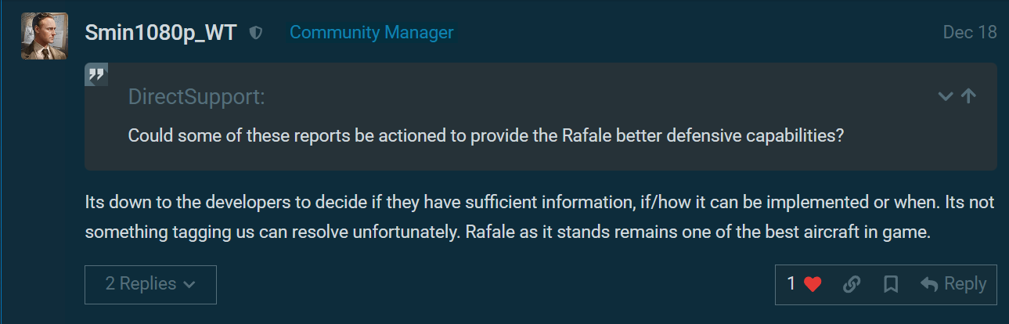This screenshot has height=324, width=1009.
Task: Click the quote block header area
Action: (x=548, y=97)
